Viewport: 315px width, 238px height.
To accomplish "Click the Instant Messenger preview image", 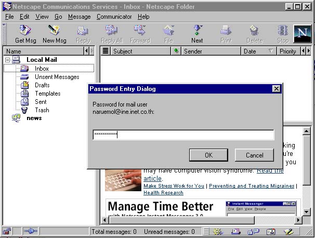I will tap(261, 209).
